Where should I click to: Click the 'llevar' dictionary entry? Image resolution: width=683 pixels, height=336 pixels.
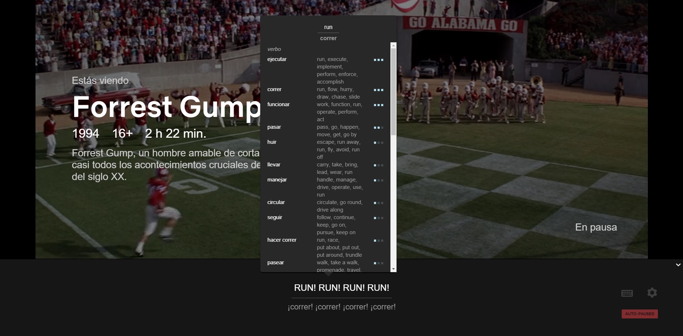274,165
